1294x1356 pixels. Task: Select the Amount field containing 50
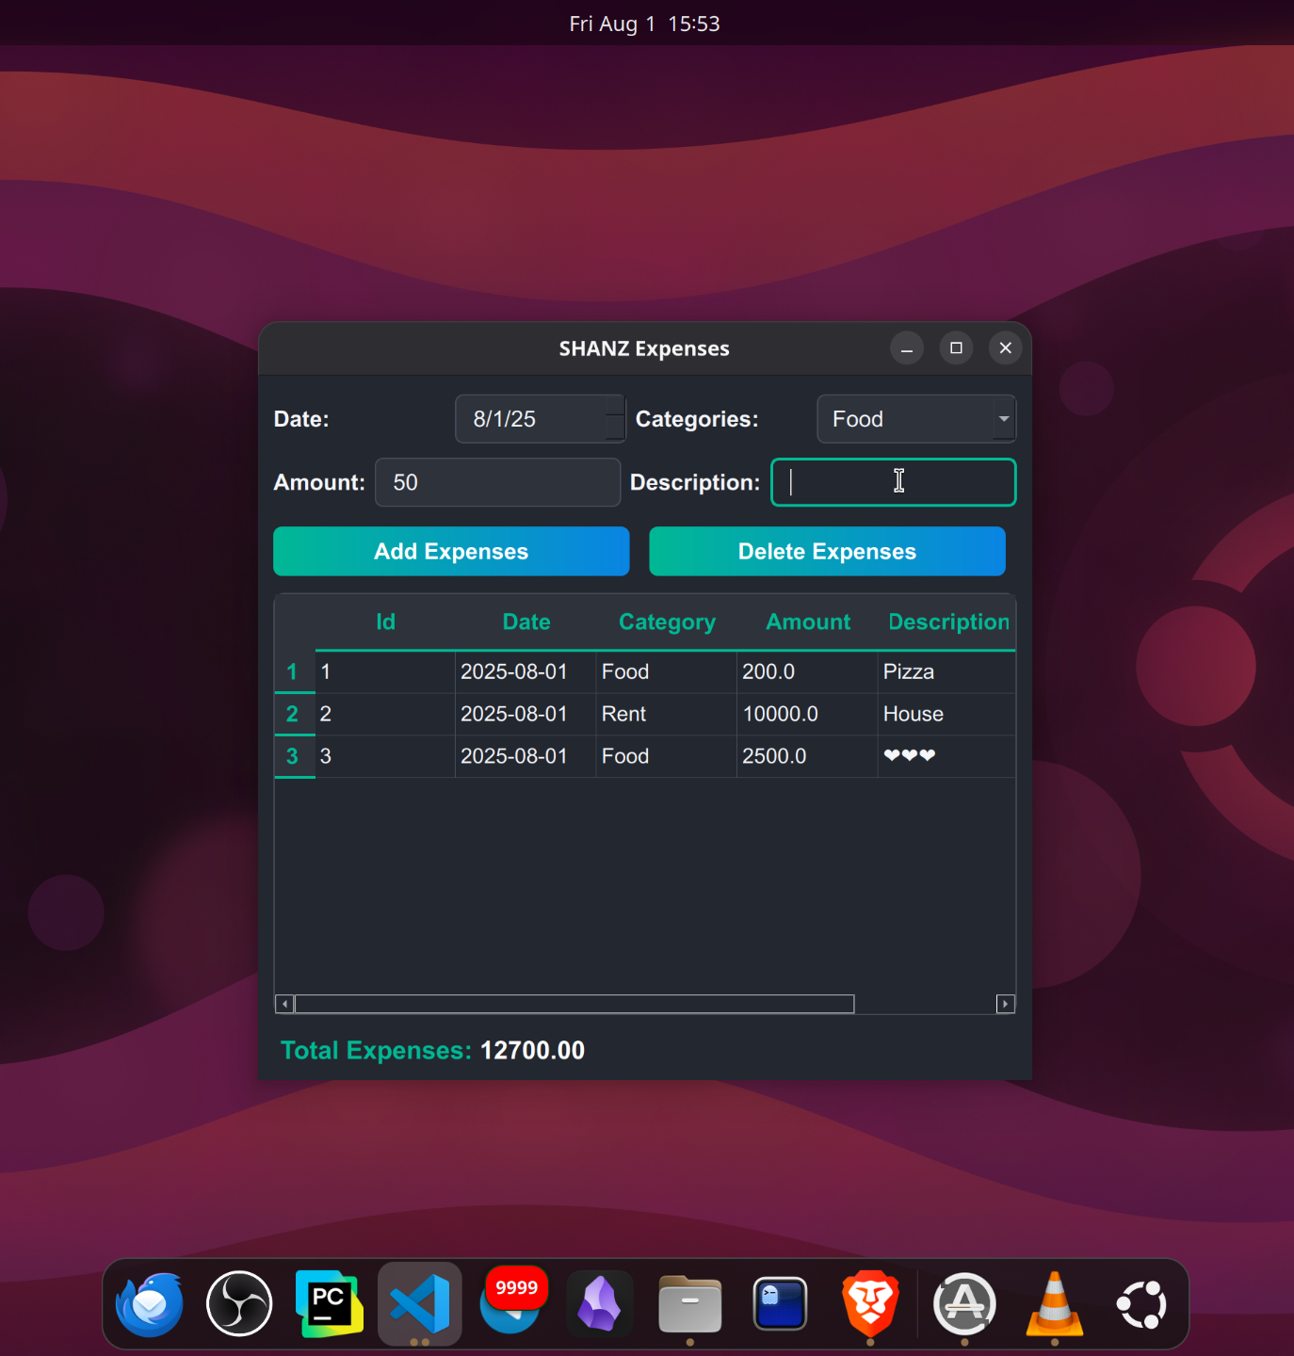[497, 482]
